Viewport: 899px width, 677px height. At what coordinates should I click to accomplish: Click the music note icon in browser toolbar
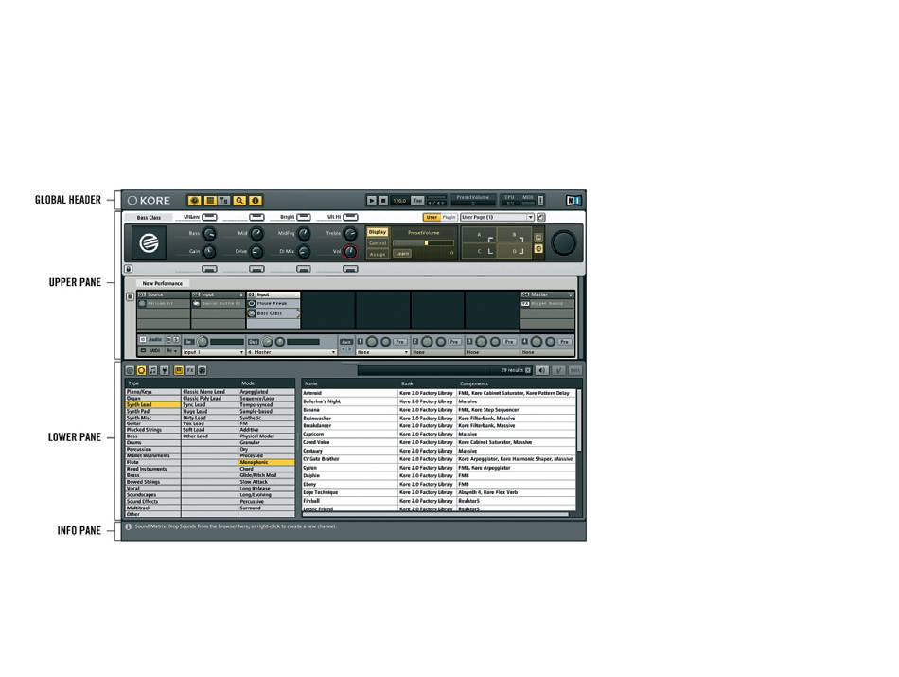152,370
